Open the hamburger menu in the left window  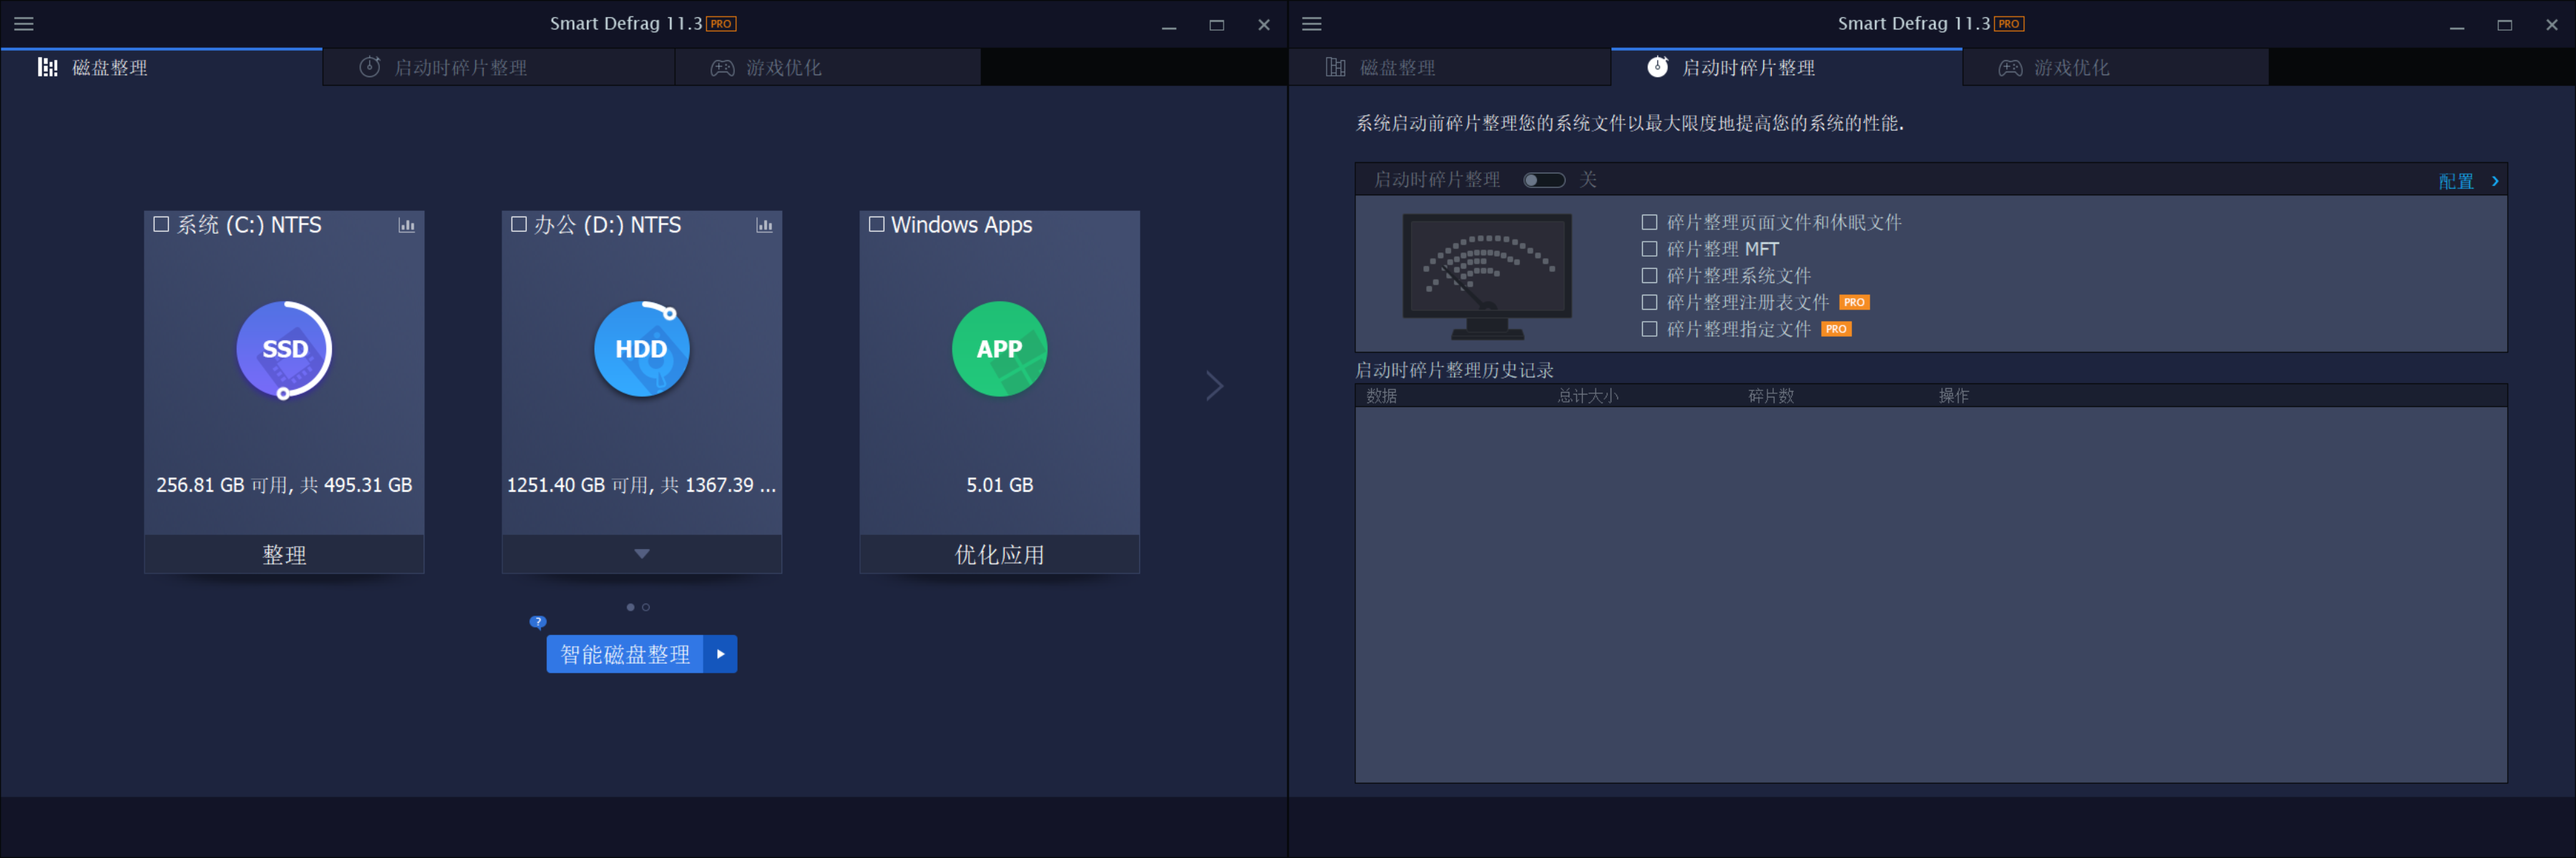[x=23, y=24]
